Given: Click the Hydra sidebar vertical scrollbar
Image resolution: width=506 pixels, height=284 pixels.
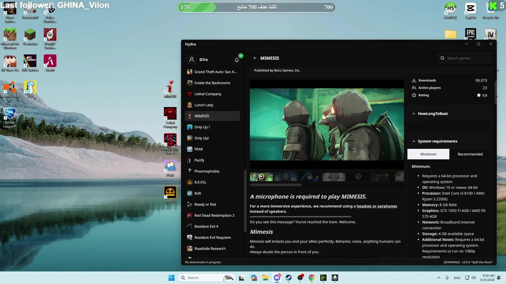Looking at the screenshot, I should [x=245, y=201].
